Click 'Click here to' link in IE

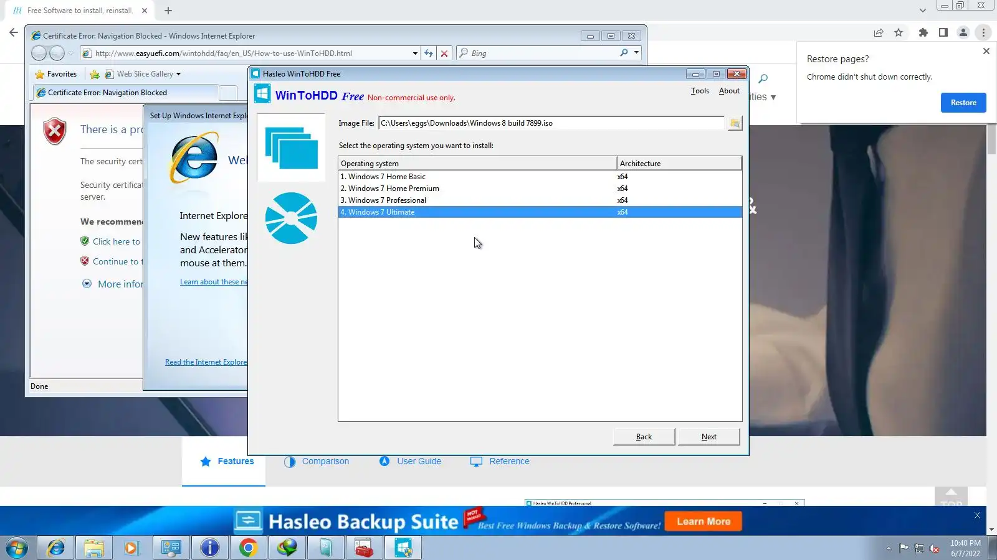117,242
